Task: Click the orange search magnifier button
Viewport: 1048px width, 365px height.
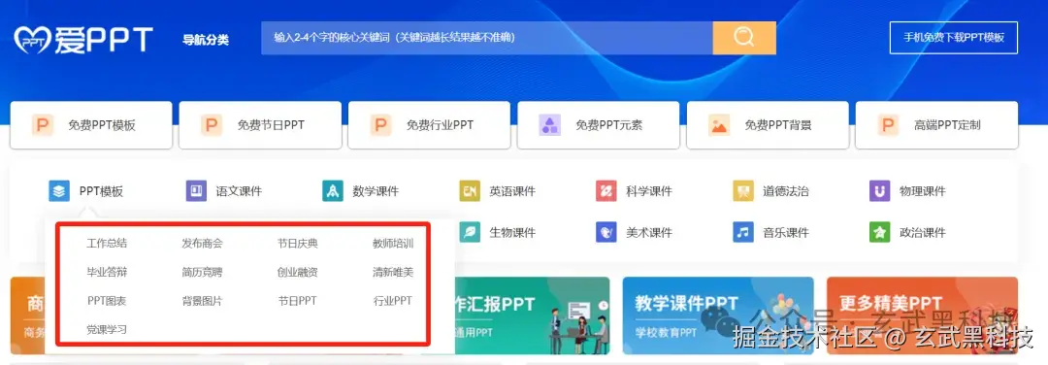Action: click(744, 38)
